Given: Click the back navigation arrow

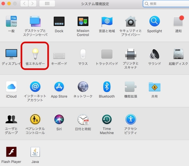Looking at the screenshot, I should 25,3.
